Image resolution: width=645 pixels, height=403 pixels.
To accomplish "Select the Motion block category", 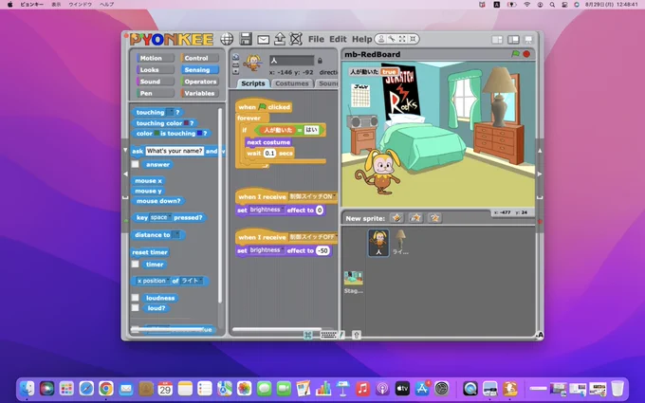I will (155, 58).
